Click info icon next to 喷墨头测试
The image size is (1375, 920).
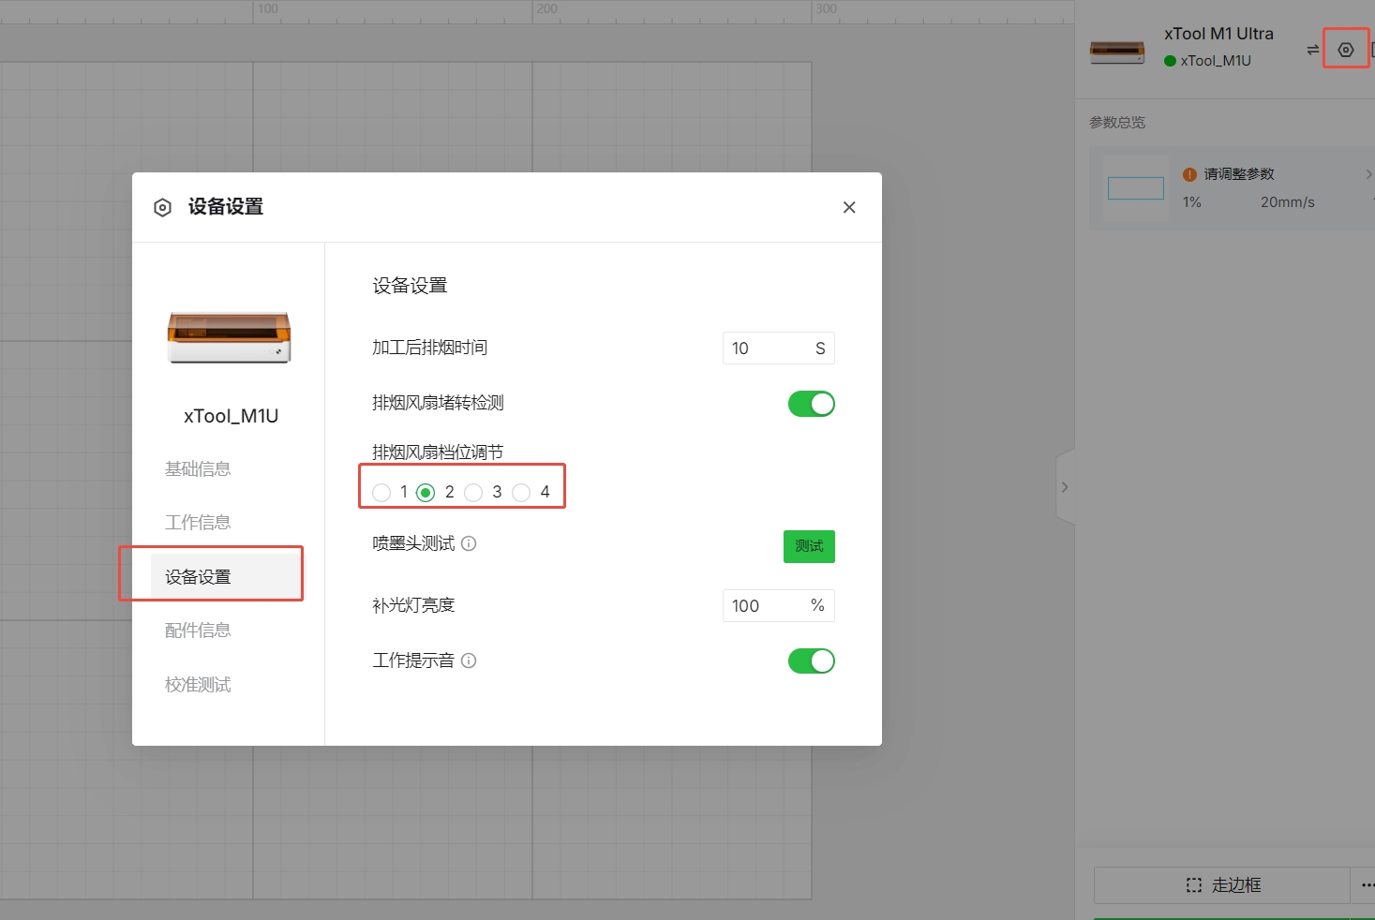click(469, 543)
